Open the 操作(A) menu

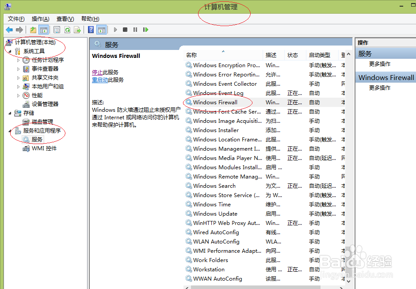click(x=40, y=19)
